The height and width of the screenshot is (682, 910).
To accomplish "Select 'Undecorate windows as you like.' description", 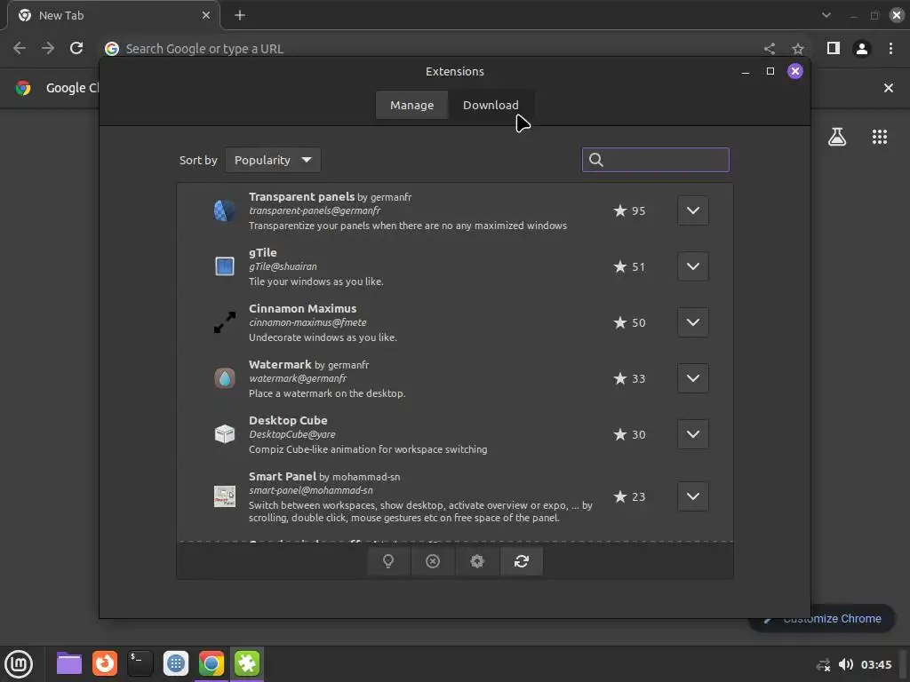I will [323, 337].
